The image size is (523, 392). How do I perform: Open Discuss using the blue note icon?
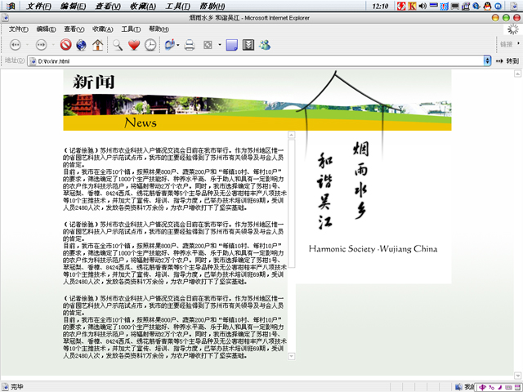click(x=232, y=45)
